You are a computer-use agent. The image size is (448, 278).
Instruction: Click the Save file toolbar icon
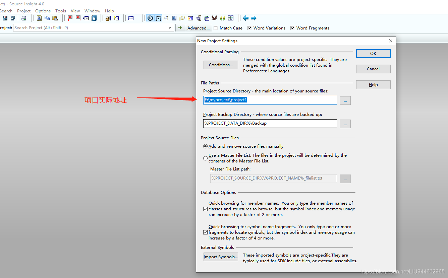[5, 18]
